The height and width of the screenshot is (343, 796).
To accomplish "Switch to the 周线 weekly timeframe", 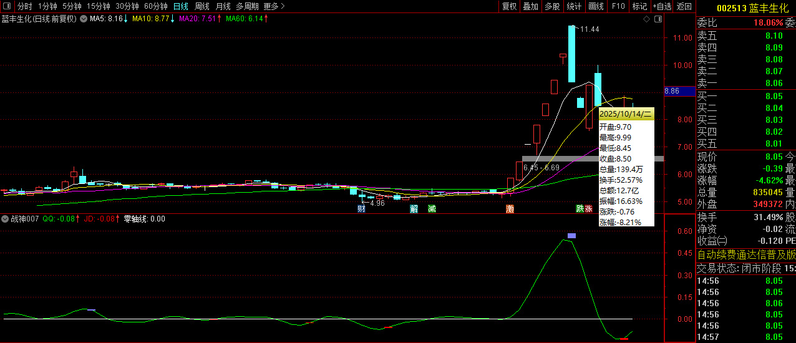I will click(201, 6).
